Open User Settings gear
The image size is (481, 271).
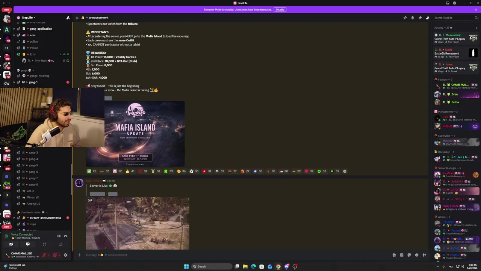click(x=65, y=255)
